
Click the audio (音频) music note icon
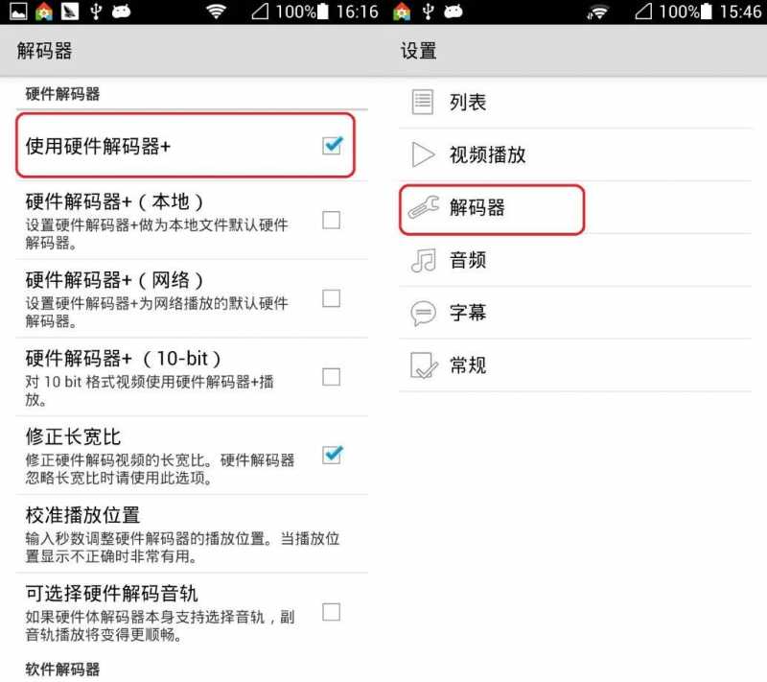(x=423, y=260)
